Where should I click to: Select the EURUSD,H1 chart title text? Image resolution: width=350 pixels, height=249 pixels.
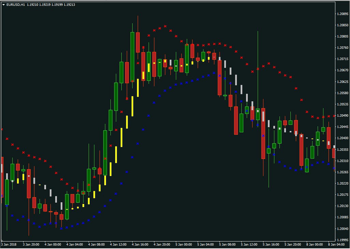pyautogui.click(x=16, y=5)
